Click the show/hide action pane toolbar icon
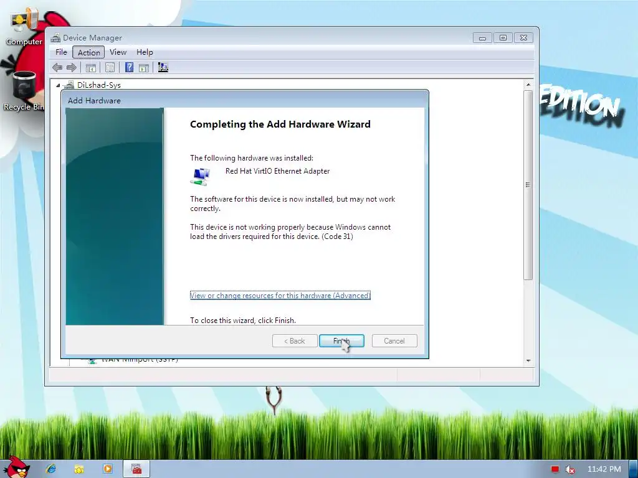The width and height of the screenshot is (638, 478). coord(144,67)
